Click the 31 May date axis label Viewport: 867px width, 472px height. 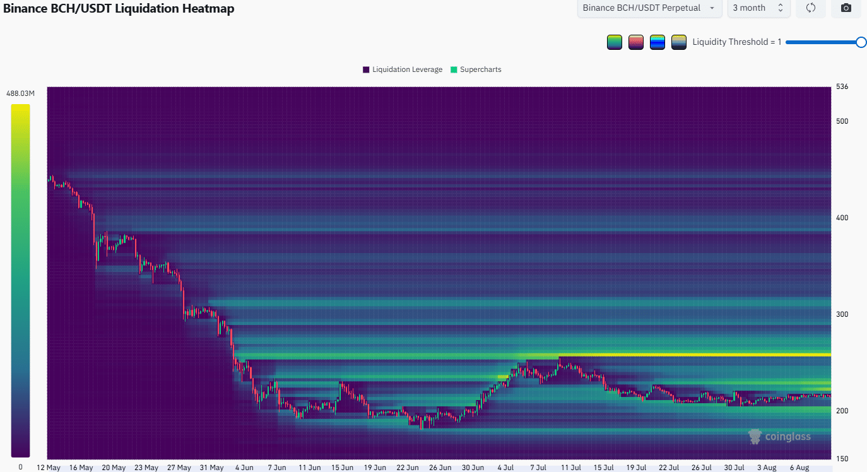(x=211, y=468)
